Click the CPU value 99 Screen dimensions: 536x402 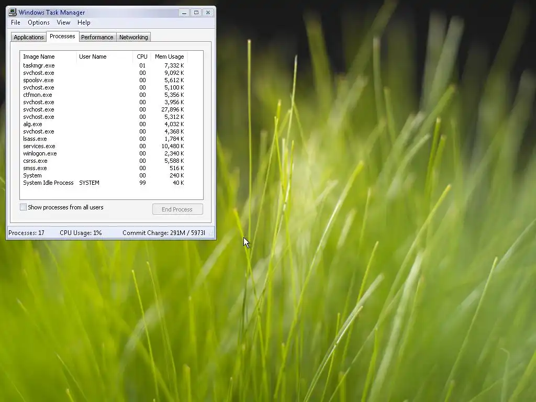point(142,183)
